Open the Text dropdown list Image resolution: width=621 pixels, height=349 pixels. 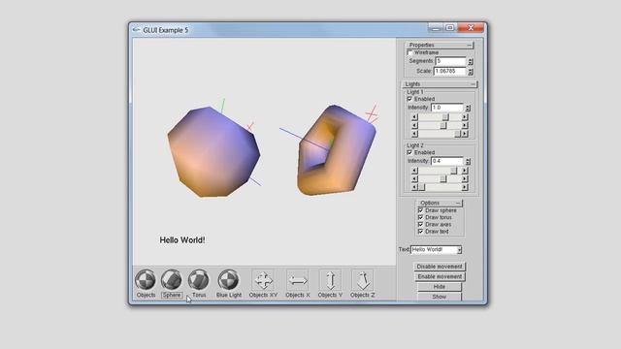(x=459, y=250)
